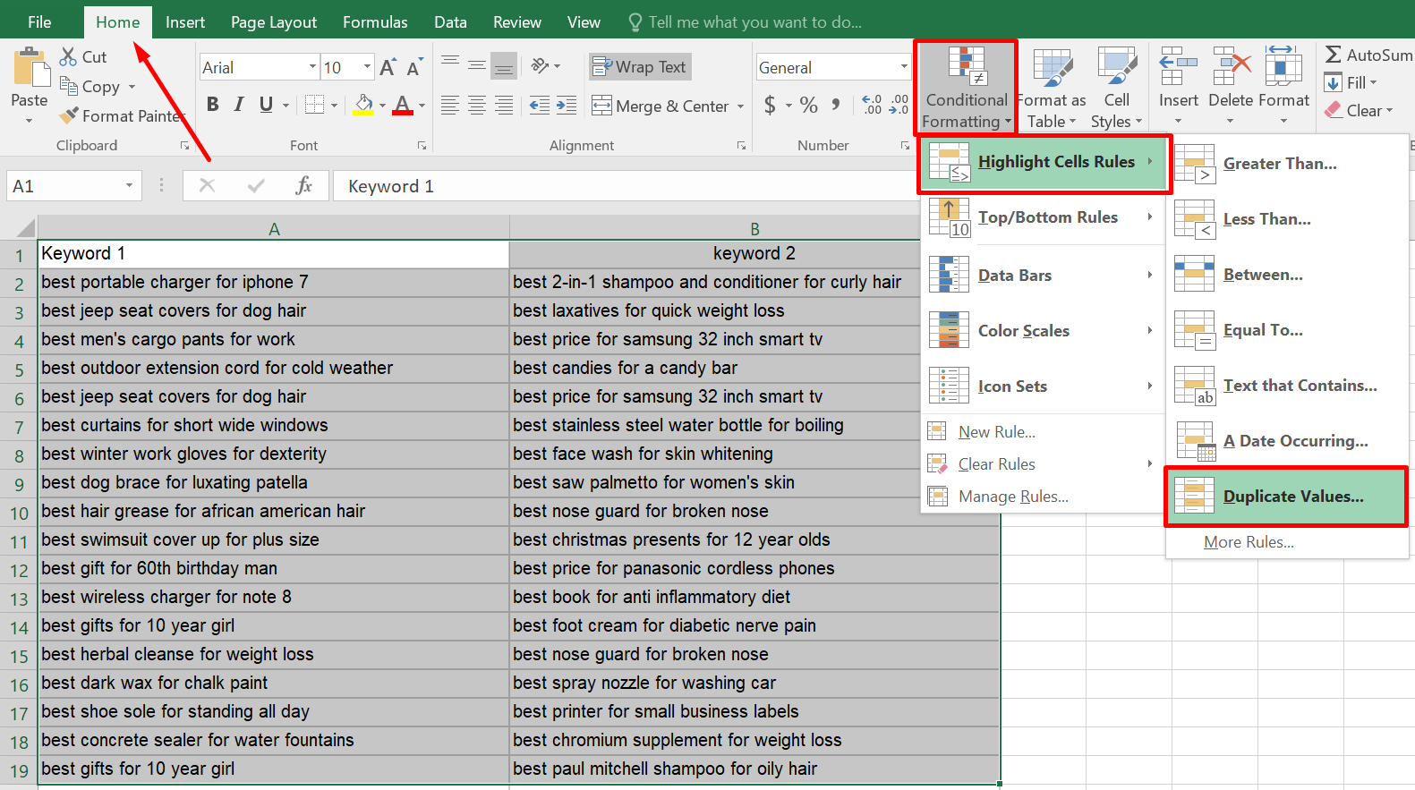Click the Insert Function fx icon
The image size is (1415, 790).
(x=303, y=185)
